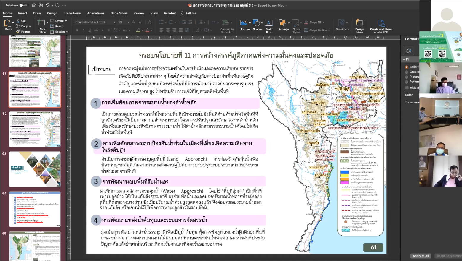Insert a Picture from the ribbon
The image size is (462, 261).
pyautogui.click(x=244, y=24)
